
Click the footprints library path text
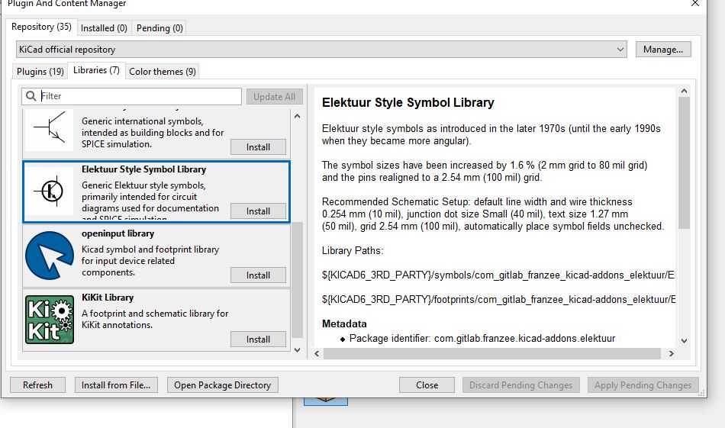click(498, 300)
